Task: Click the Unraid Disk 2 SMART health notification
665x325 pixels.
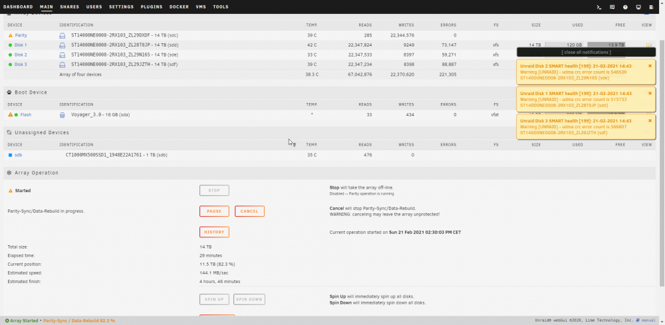Action: click(x=586, y=72)
